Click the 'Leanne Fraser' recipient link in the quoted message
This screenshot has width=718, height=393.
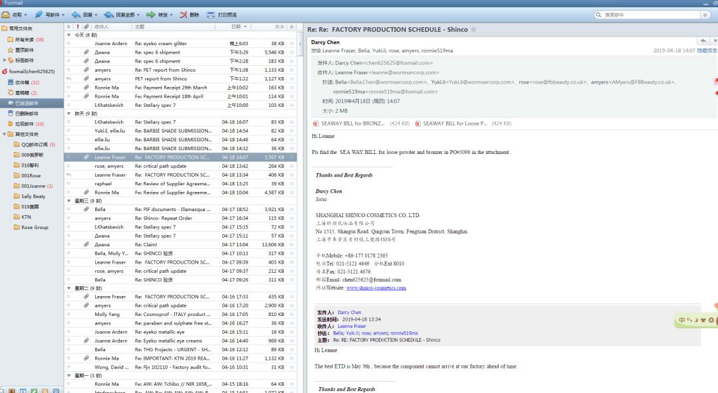[352, 326]
